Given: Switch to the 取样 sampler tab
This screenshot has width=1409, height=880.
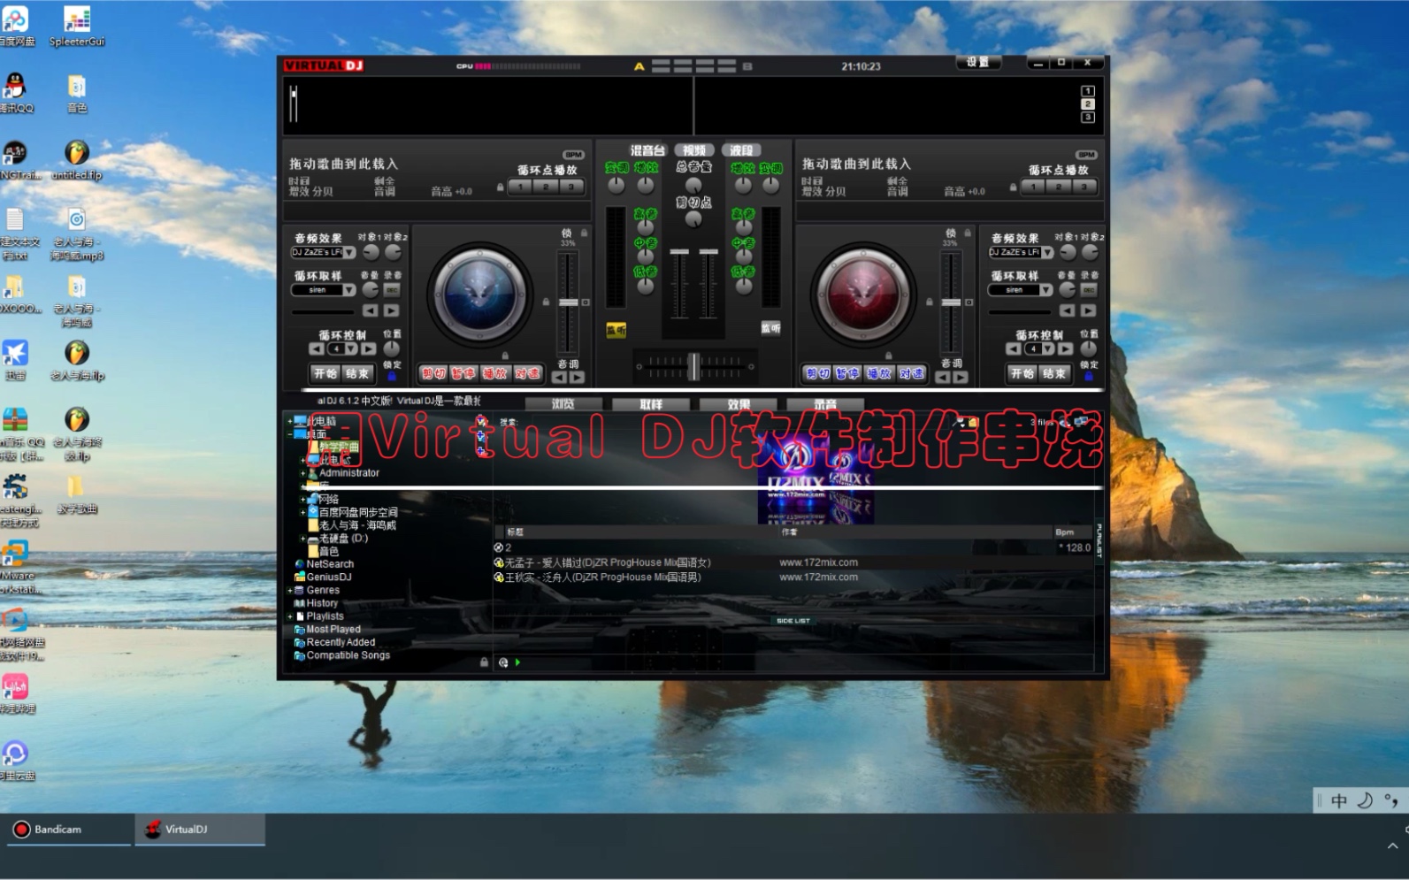Looking at the screenshot, I should coord(651,404).
